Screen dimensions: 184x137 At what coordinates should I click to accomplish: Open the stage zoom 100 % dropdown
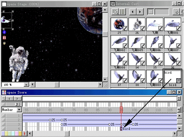tap(26, 85)
